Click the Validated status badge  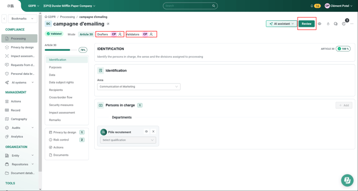pyautogui.click(x=54, y=34)
